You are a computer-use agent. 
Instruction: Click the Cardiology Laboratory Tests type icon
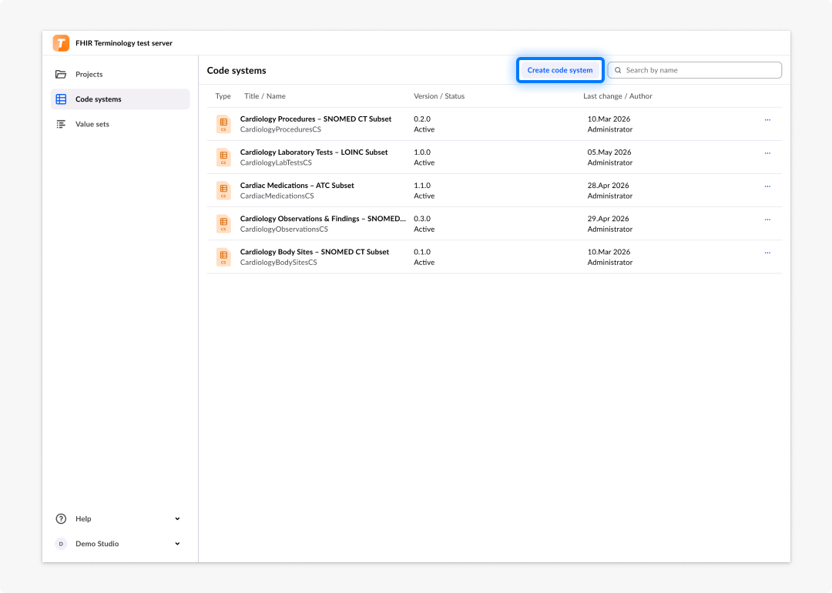223,158
